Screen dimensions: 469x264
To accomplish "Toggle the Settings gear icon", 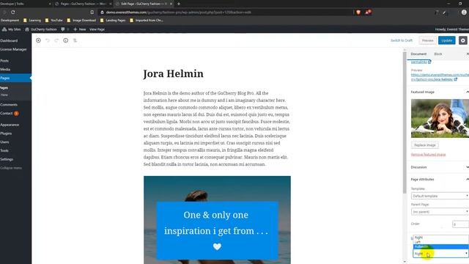I will coord(462,40).
